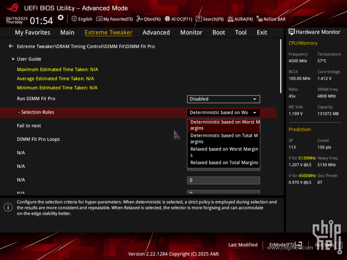Click the Dos Thresh value 87
347x260 pixels.
coord(319,183)
